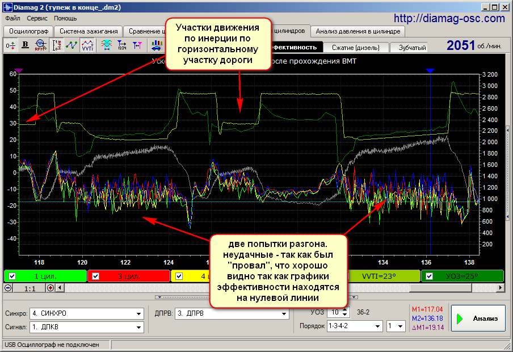Toggle the zero line offset tool
This screenshot has width=513, height=352.
pos(10,45)
